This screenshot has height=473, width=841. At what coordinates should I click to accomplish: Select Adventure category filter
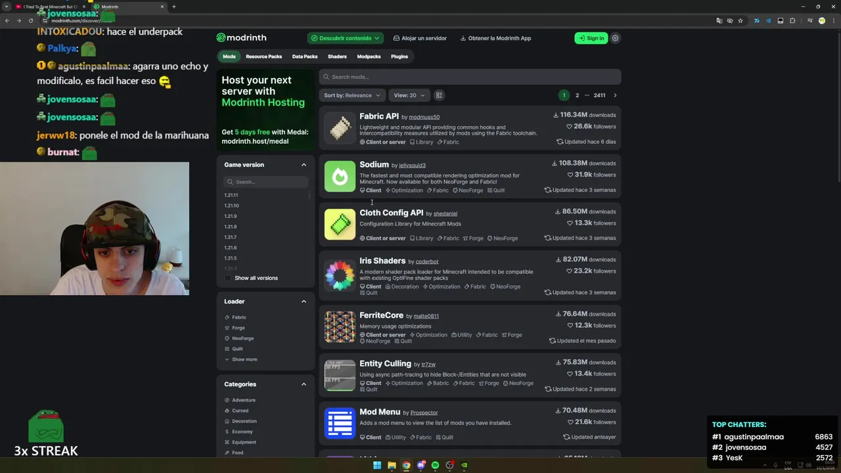point(240,400)
